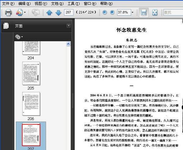This screenshot has width=183, height=150.
Task: Click the page number field showing 207
Action: pos(69,12)
